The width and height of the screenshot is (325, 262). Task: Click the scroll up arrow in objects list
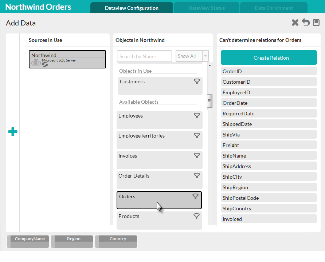point(210,65)
